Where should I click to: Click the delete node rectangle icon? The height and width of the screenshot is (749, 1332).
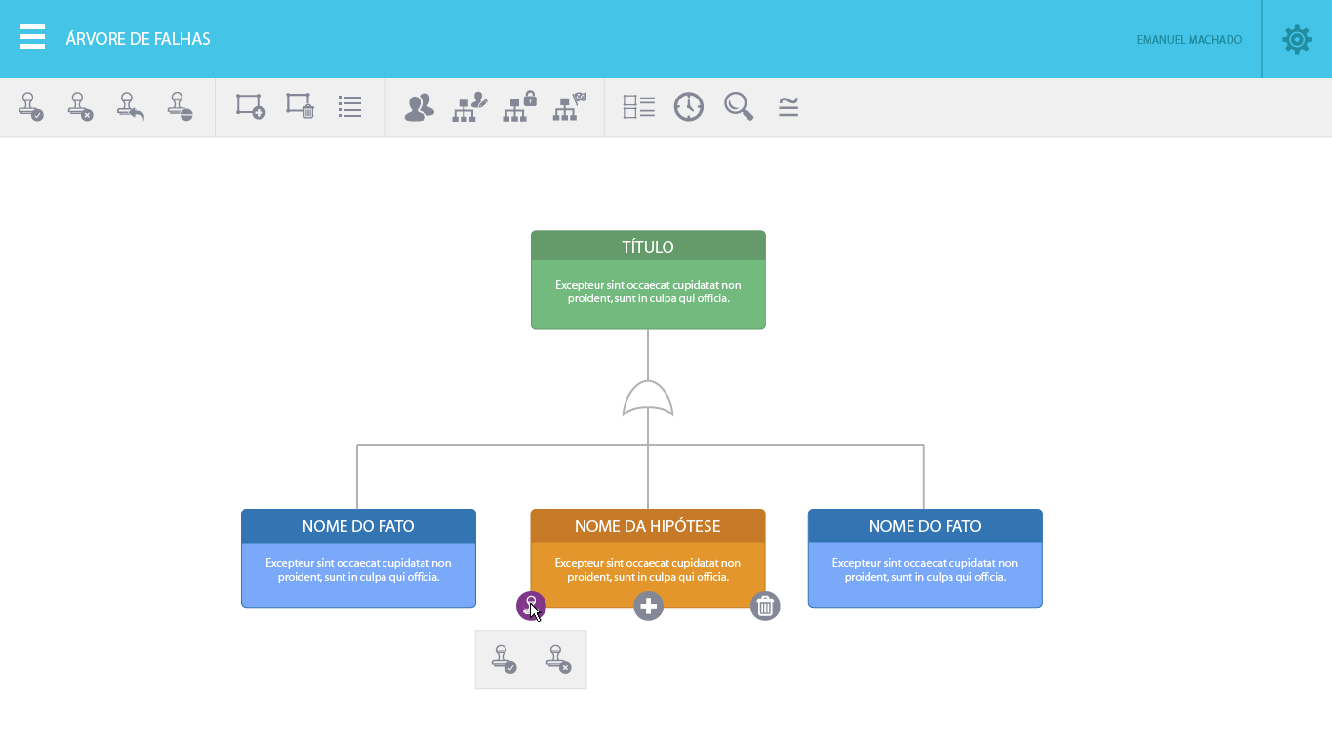coord(300,106)
